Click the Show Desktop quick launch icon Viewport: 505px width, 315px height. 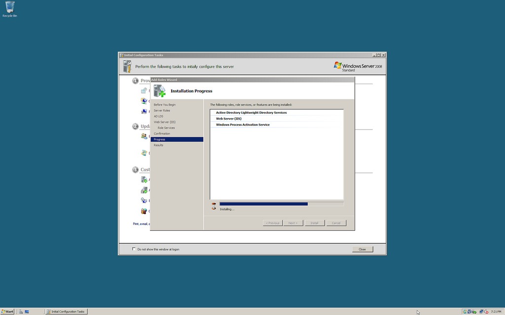[27, 312]
